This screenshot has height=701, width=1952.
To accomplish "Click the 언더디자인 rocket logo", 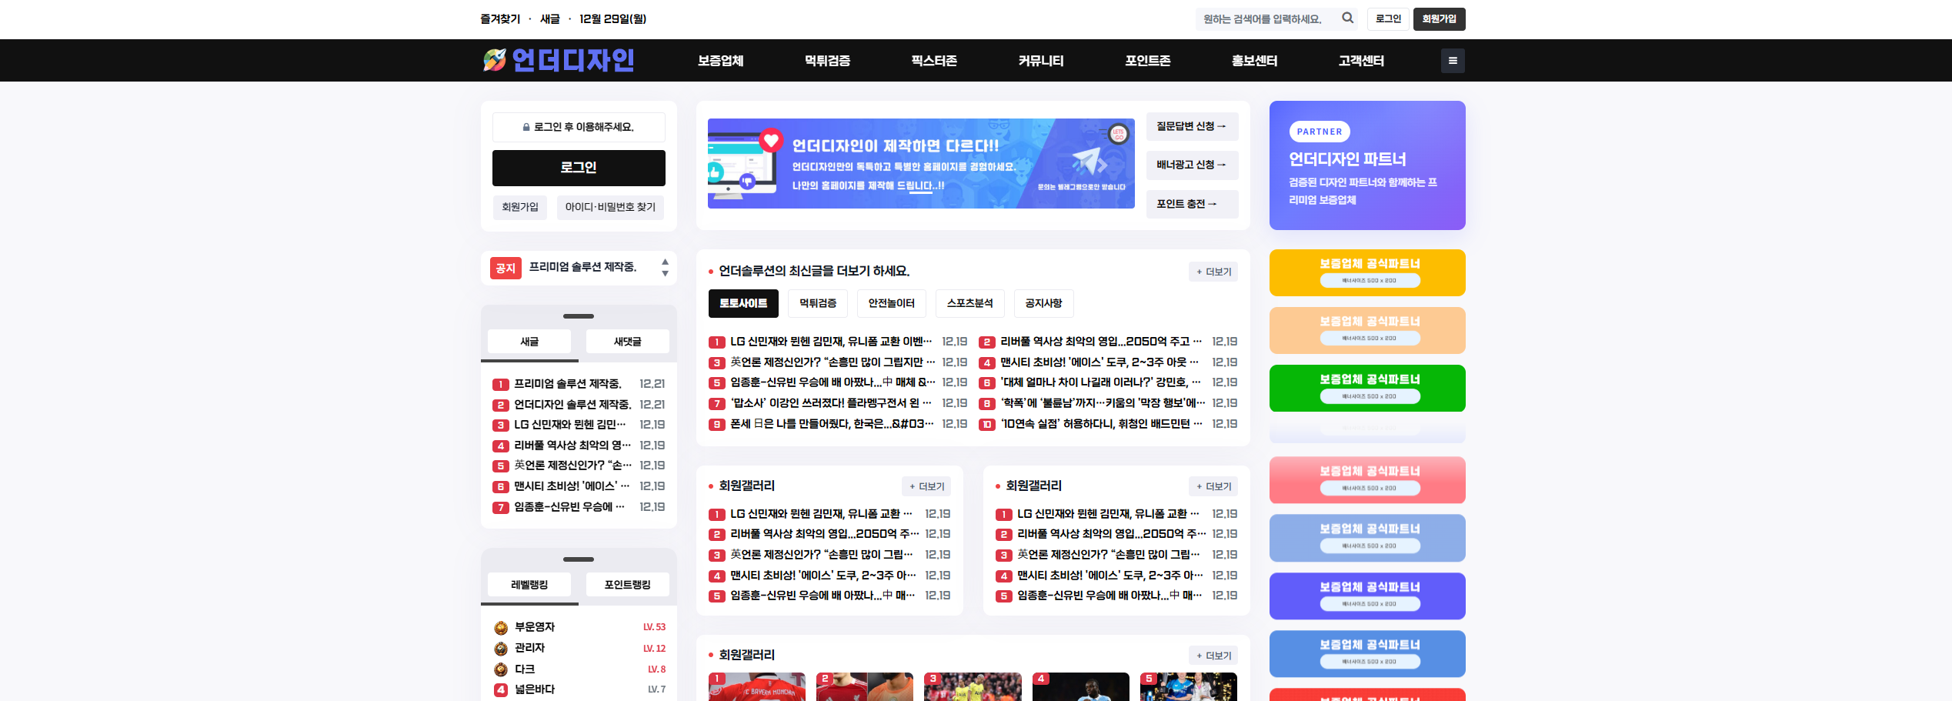I will 558,60.
